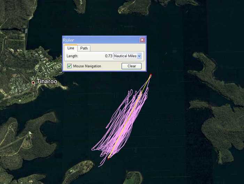Click the Tinaroo place label
Screen dimensions: 244x184
(47, 81)
